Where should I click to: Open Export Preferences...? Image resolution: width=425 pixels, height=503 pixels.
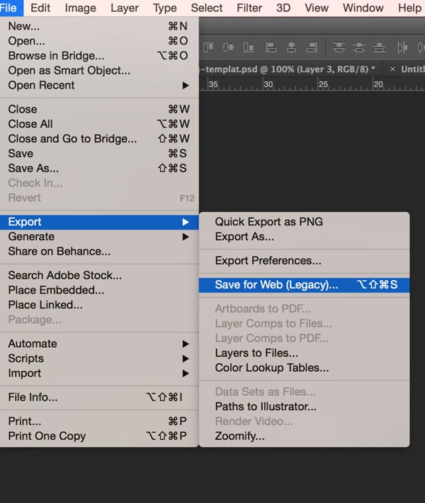[x=304, y=261]
